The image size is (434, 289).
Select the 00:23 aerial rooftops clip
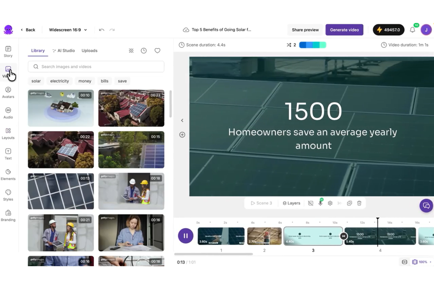click(131, 108)
